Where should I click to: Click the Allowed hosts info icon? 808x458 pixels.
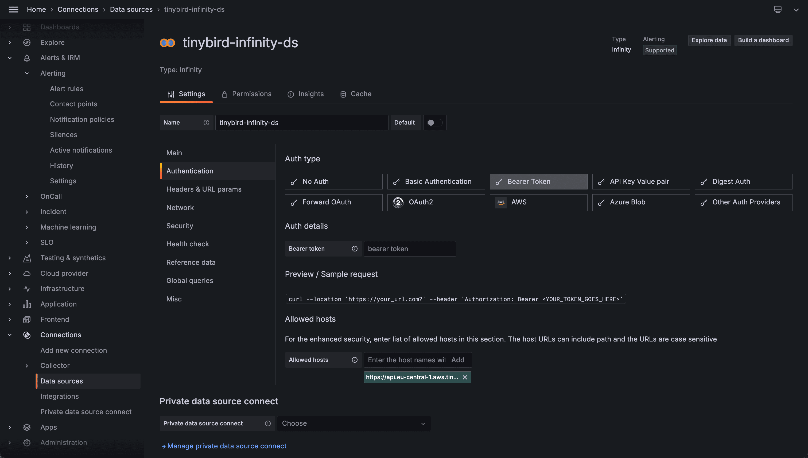(x=355, y=360)
